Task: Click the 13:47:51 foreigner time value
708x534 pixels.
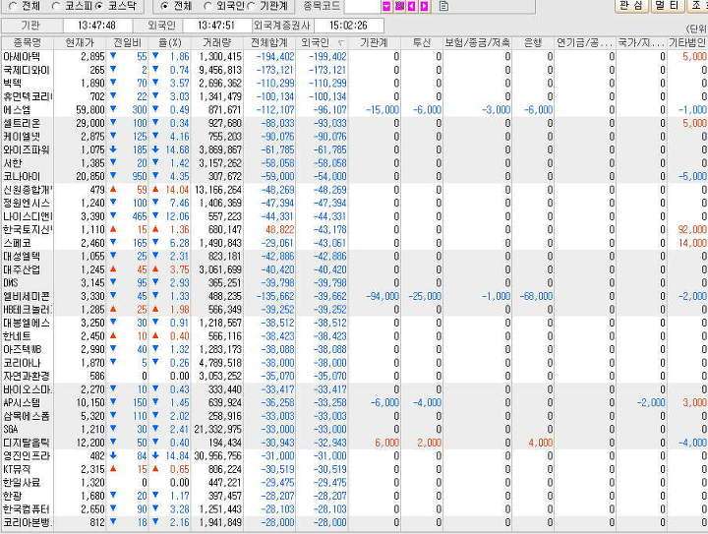Action: click(216, 26)
